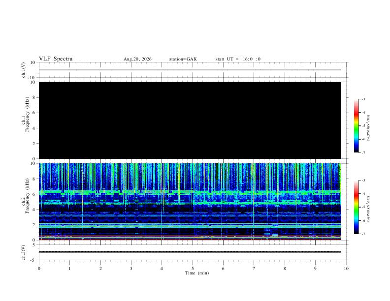Click the 2 minute tick on time axis
The width and height of the screenshot is (390, 301).
(x=100, y=269)
